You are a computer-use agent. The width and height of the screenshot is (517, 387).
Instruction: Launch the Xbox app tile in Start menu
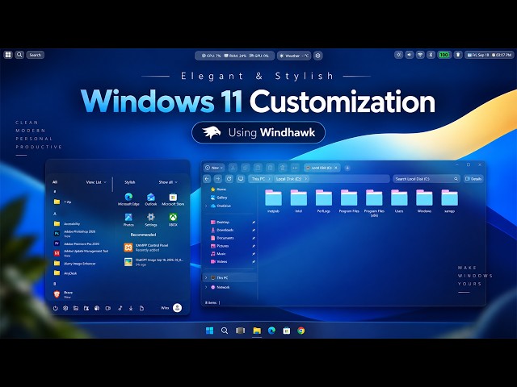click(x=173, y=219)
